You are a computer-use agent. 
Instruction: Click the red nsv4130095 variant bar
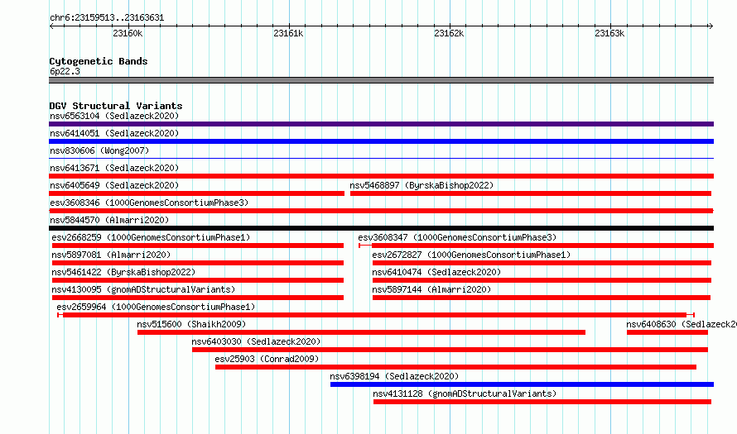197,298
